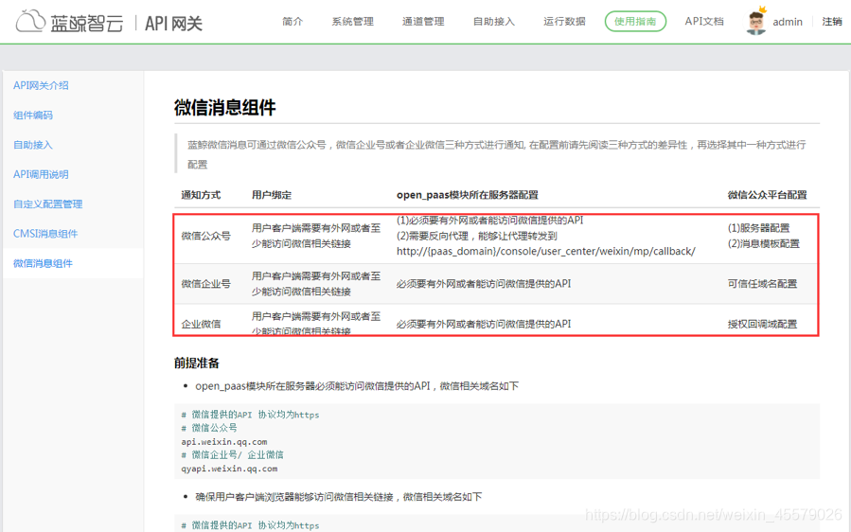
Task: Click the API 网关 title text
Action: [173, 24]
